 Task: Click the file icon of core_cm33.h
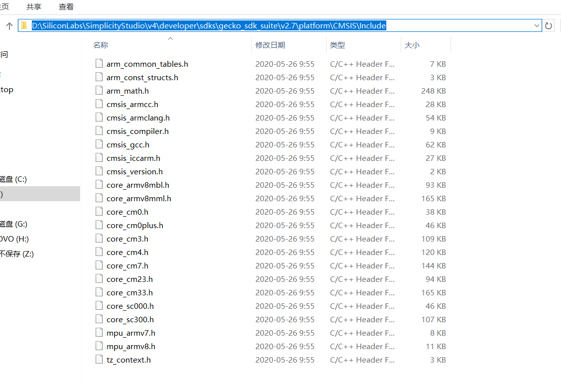click(x=99, y=292)
